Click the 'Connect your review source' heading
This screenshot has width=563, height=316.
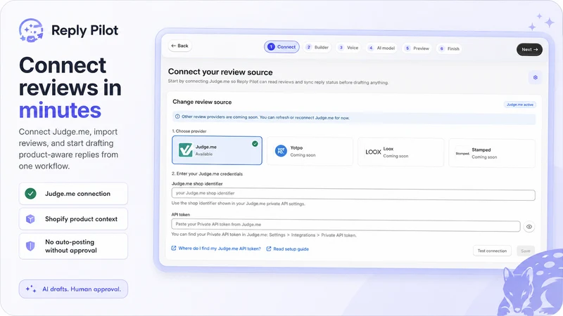(x=220, y=72)
